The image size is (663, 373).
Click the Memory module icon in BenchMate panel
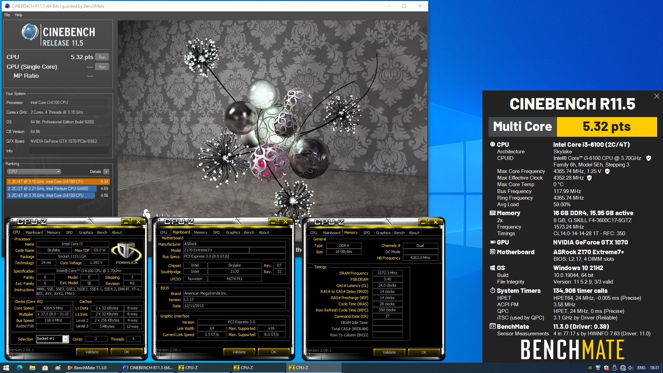tap(493, 213)
